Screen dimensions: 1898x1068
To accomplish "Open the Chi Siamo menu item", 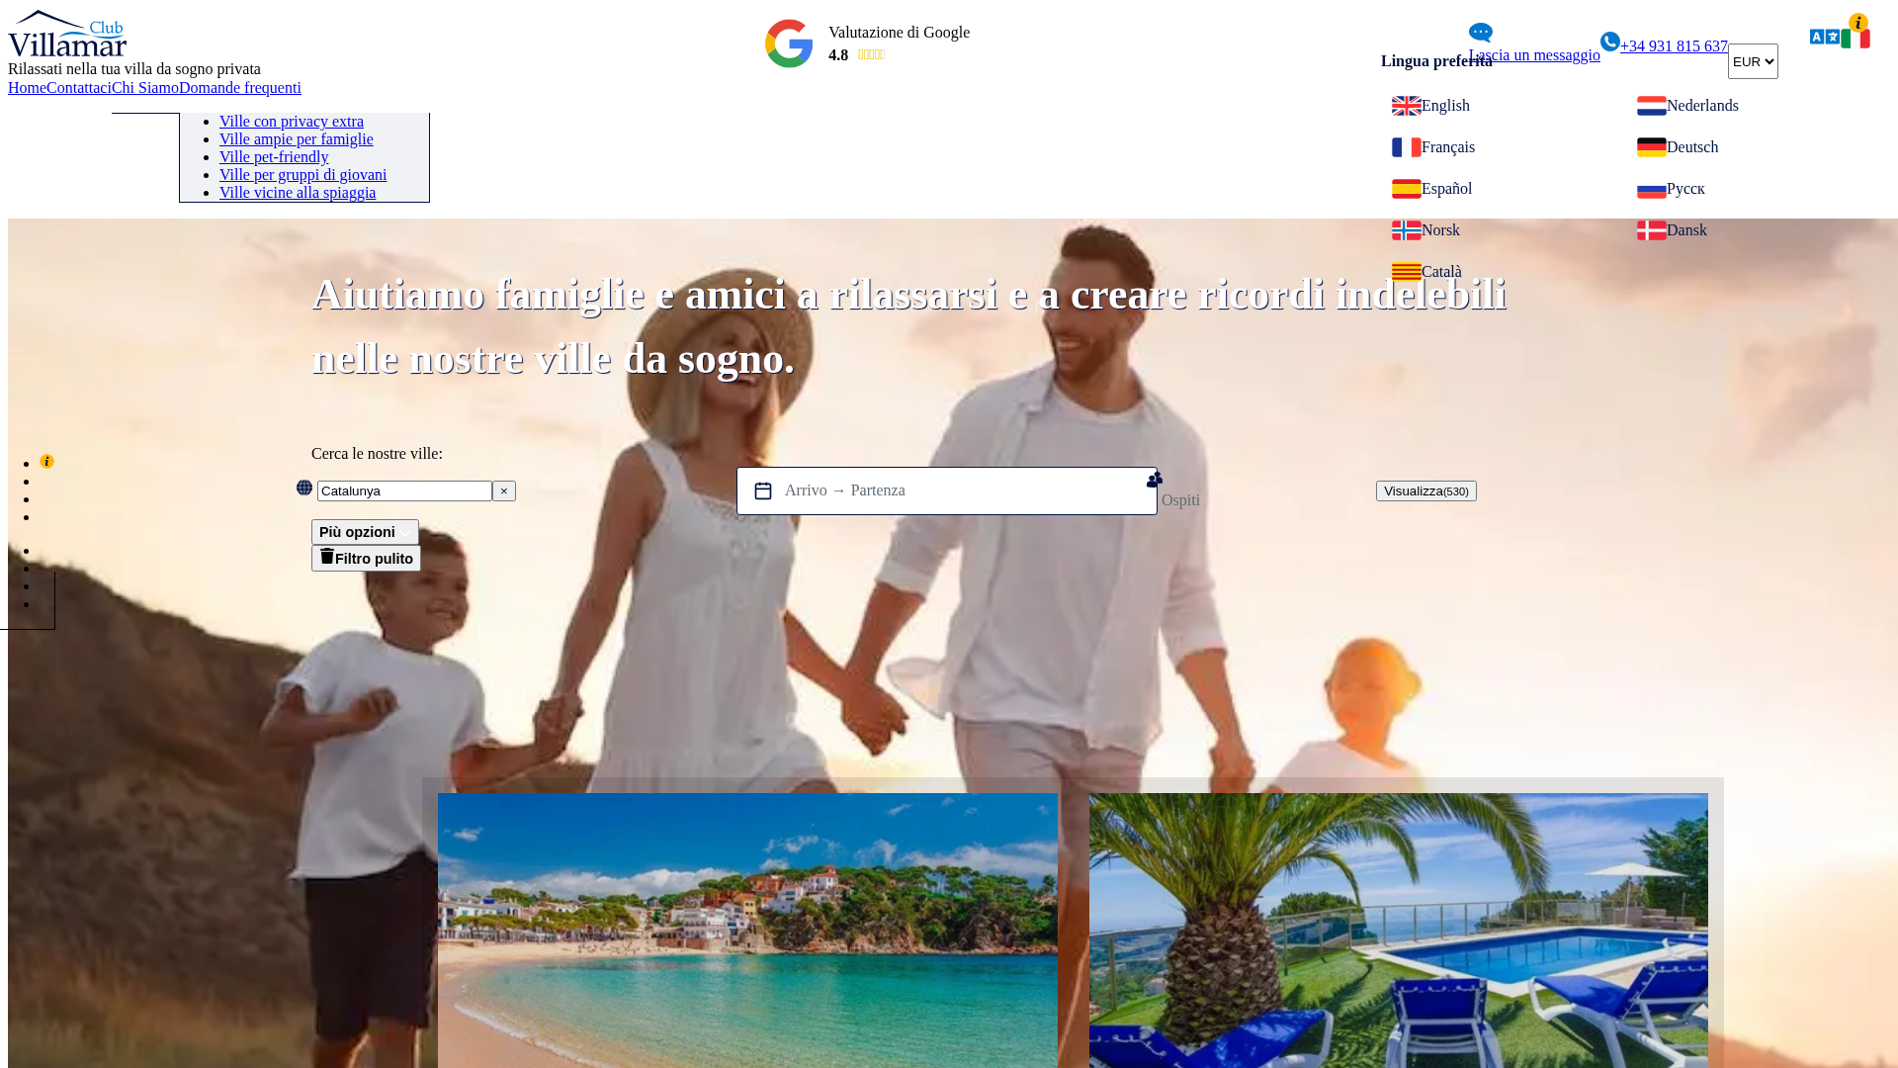I will coord(145,88).
